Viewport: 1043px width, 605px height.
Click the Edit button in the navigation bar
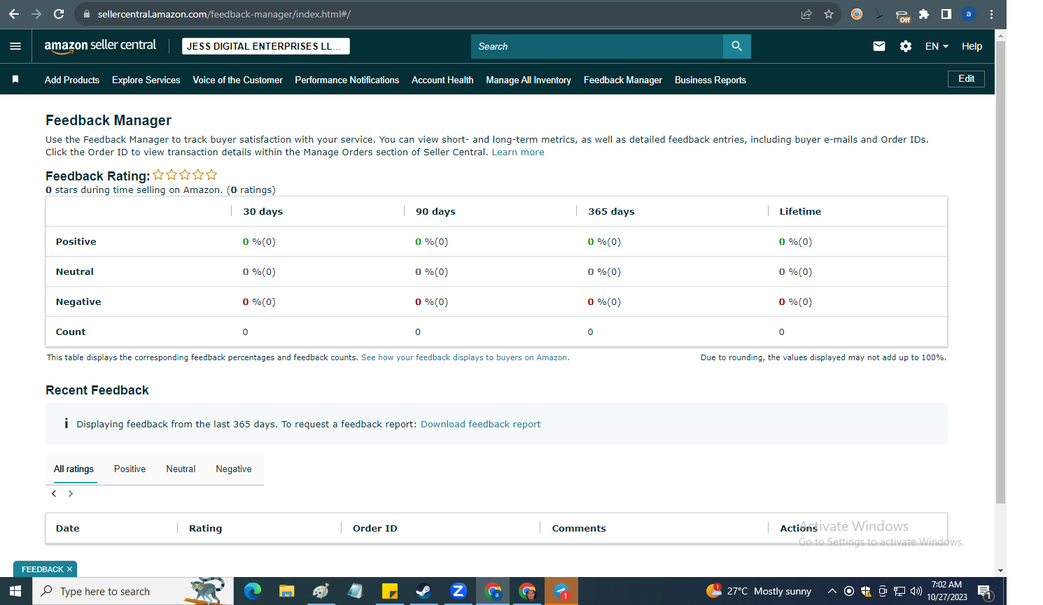[x=966, y=79]
